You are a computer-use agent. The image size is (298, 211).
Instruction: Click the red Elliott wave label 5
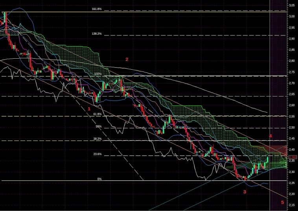(282, 202)
